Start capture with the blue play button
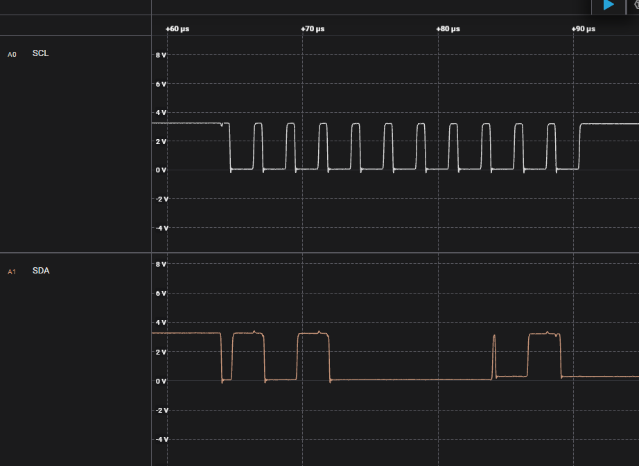The height and width of the screenshot is (466, 639). (609, 5)
